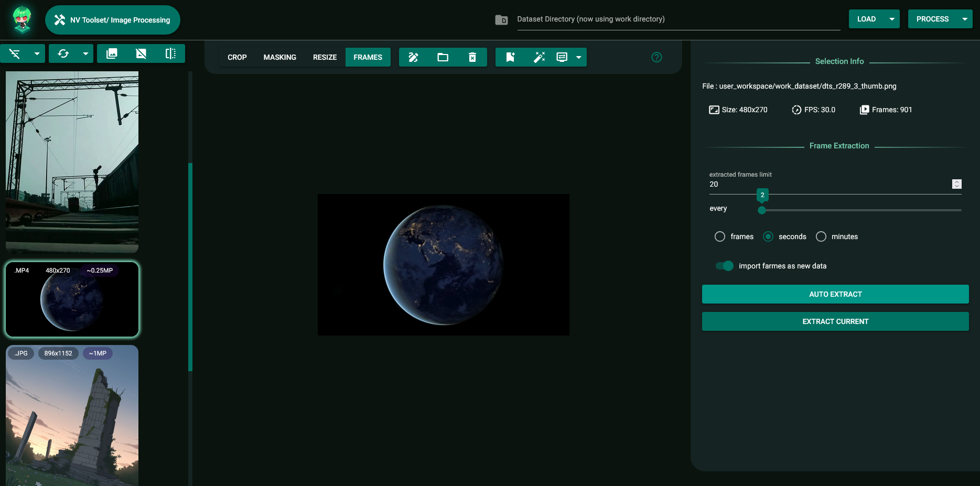Select the minutes radio button

(821, 236)
